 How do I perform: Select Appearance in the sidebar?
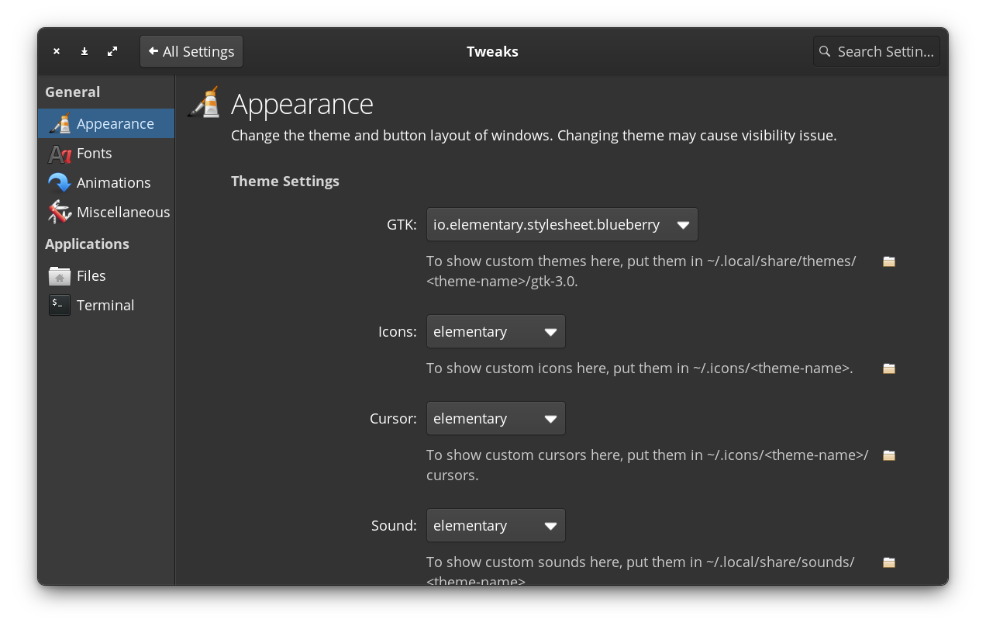(x=115, y=124)
